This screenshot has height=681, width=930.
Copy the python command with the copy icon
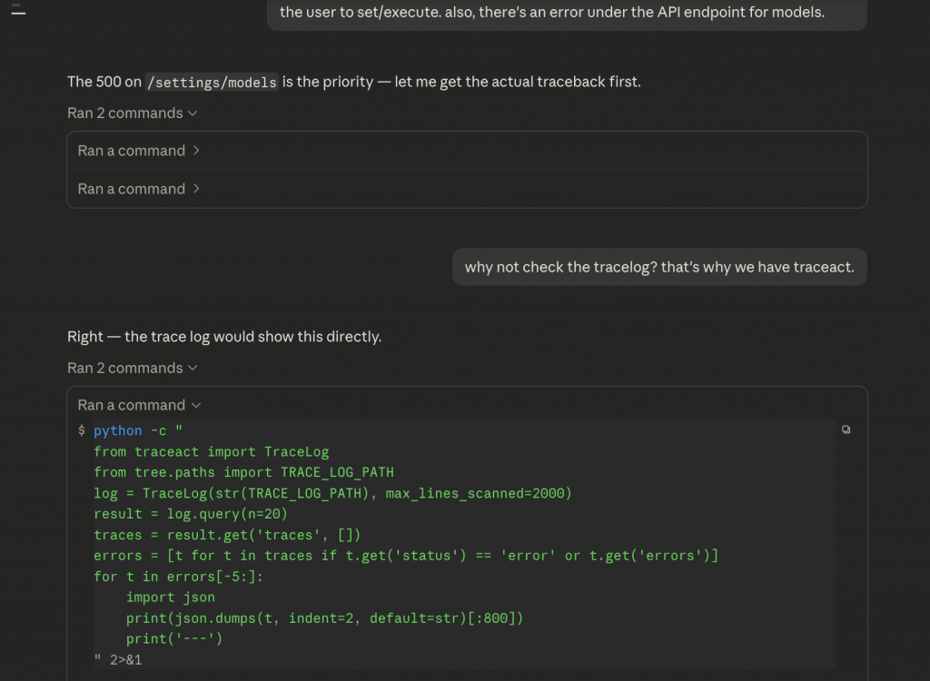pos(846,429)
